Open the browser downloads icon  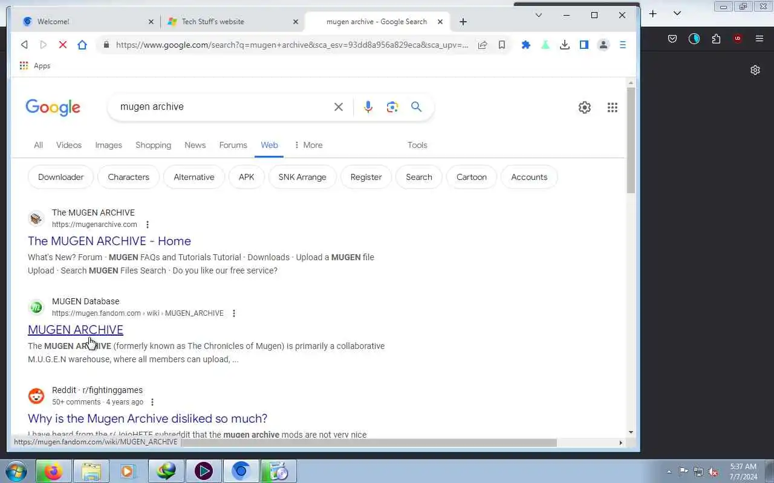(565, 45)
